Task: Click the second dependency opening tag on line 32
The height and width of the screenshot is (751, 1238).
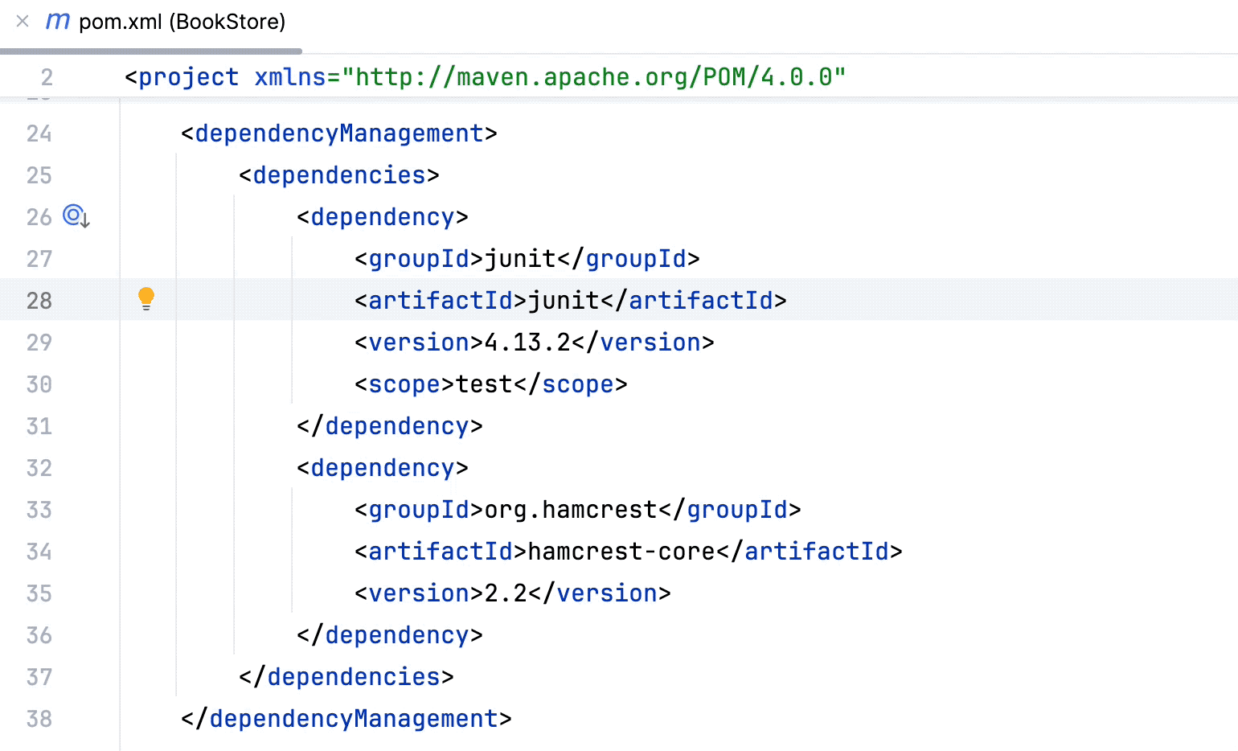Action: 381,468
